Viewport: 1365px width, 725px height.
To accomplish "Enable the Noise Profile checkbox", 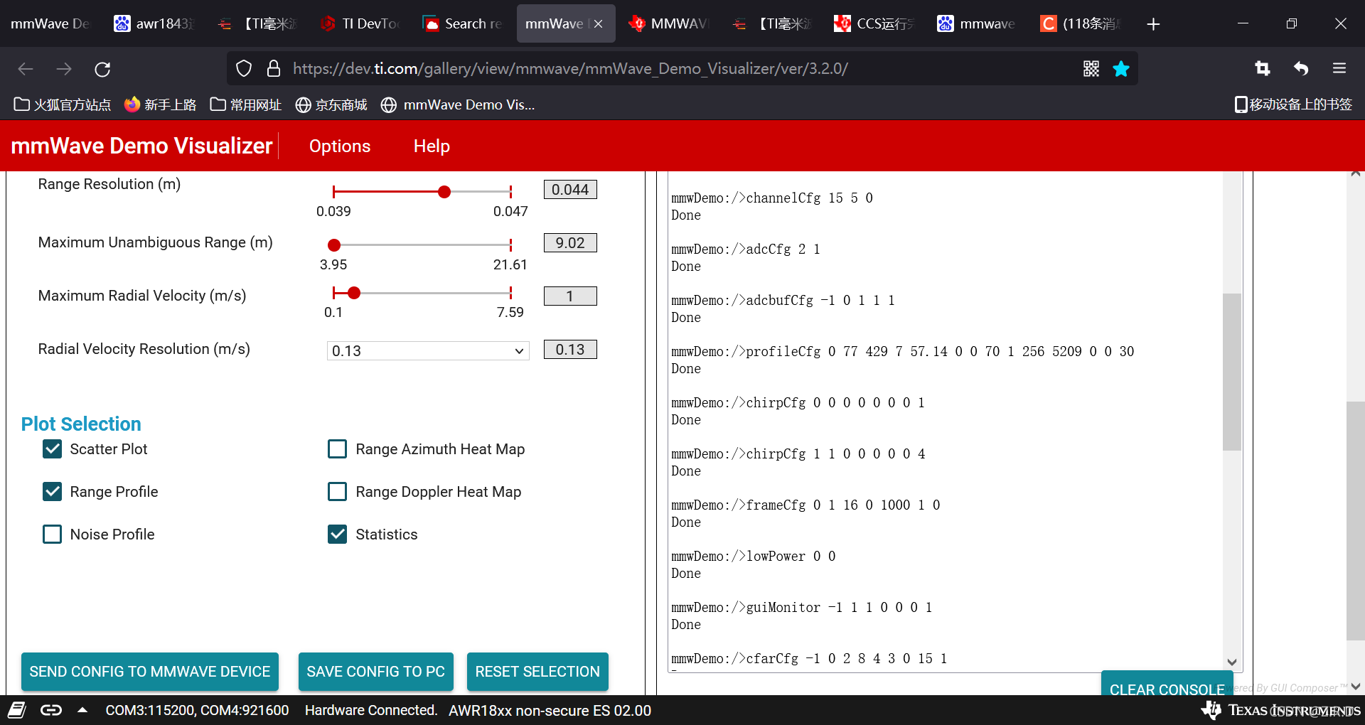I will (x=53, y=535).
